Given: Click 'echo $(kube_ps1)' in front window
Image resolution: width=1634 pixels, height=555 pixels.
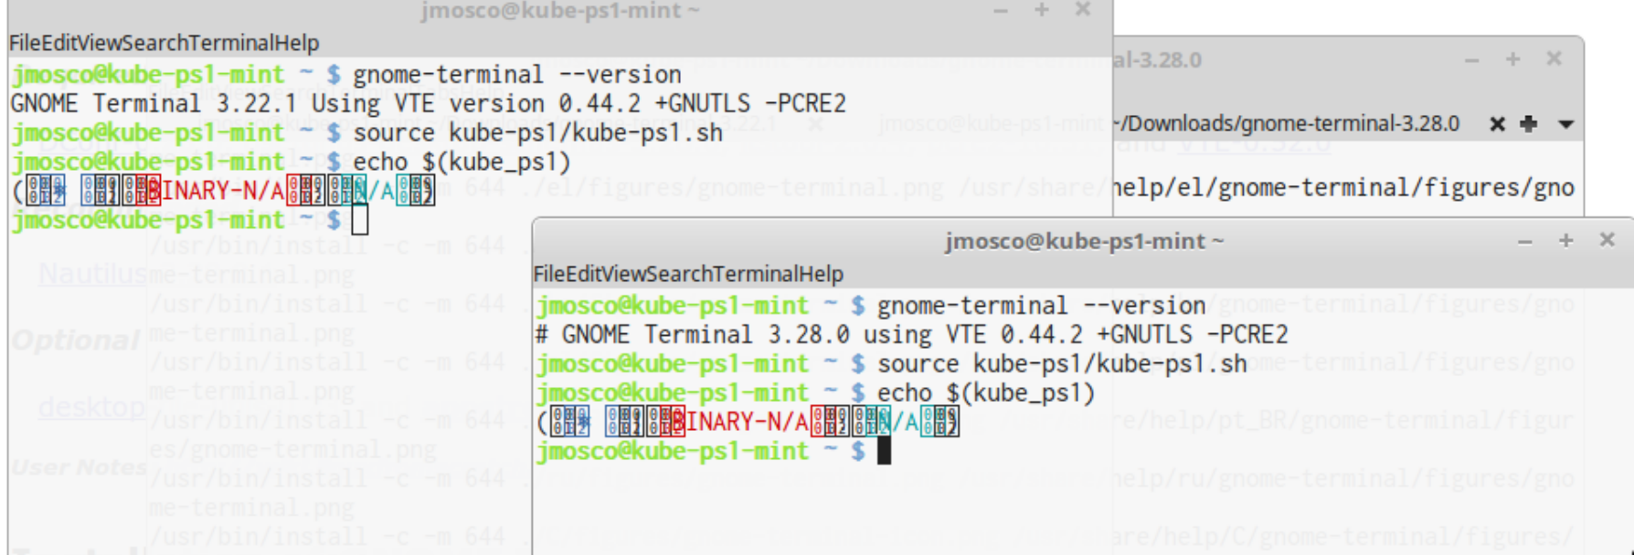Looking at the screenshot, I should click(x=986, y=393).
